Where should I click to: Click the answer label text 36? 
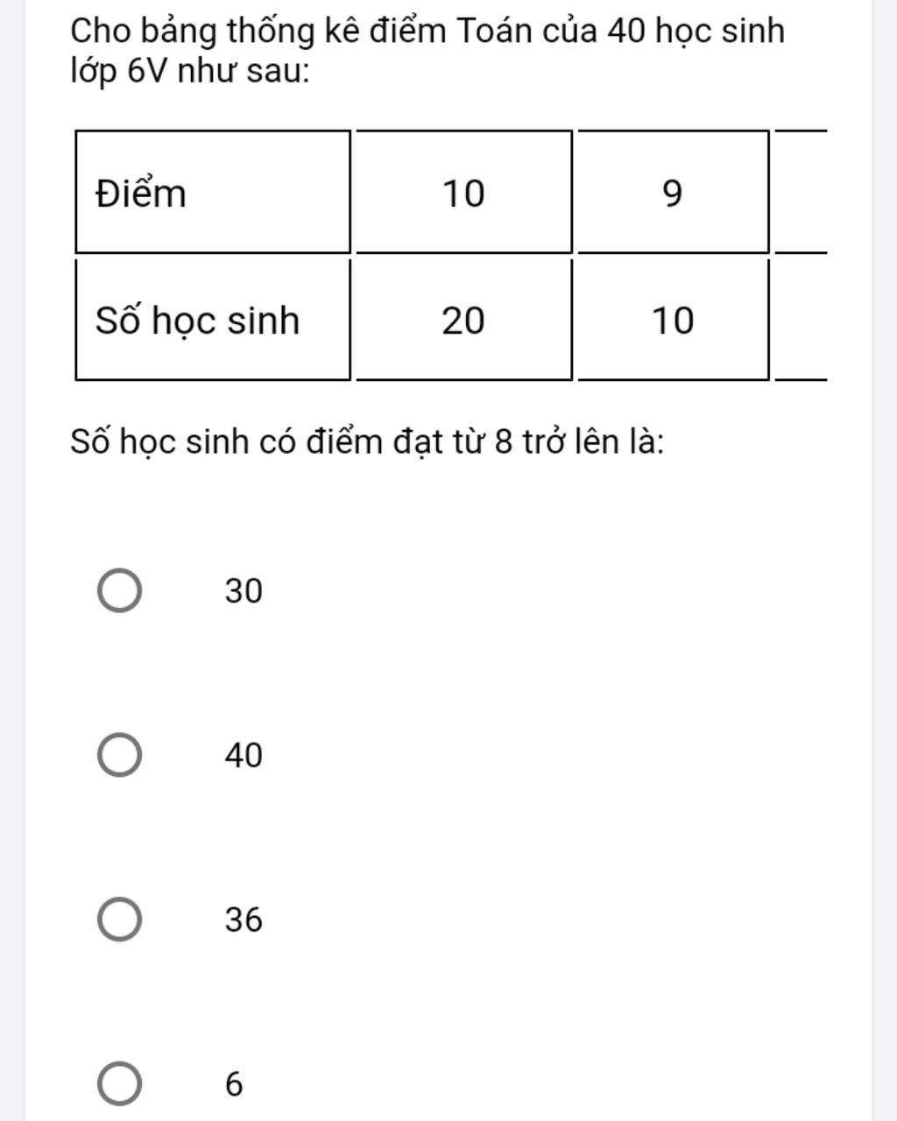[x=244, y=920]
